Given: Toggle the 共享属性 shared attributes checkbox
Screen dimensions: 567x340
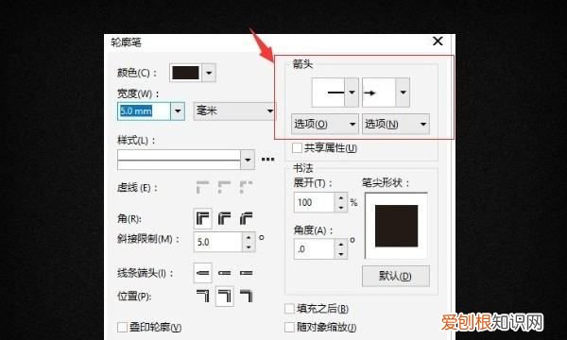Looking at the screenshot, I should [x=297, y=147].
